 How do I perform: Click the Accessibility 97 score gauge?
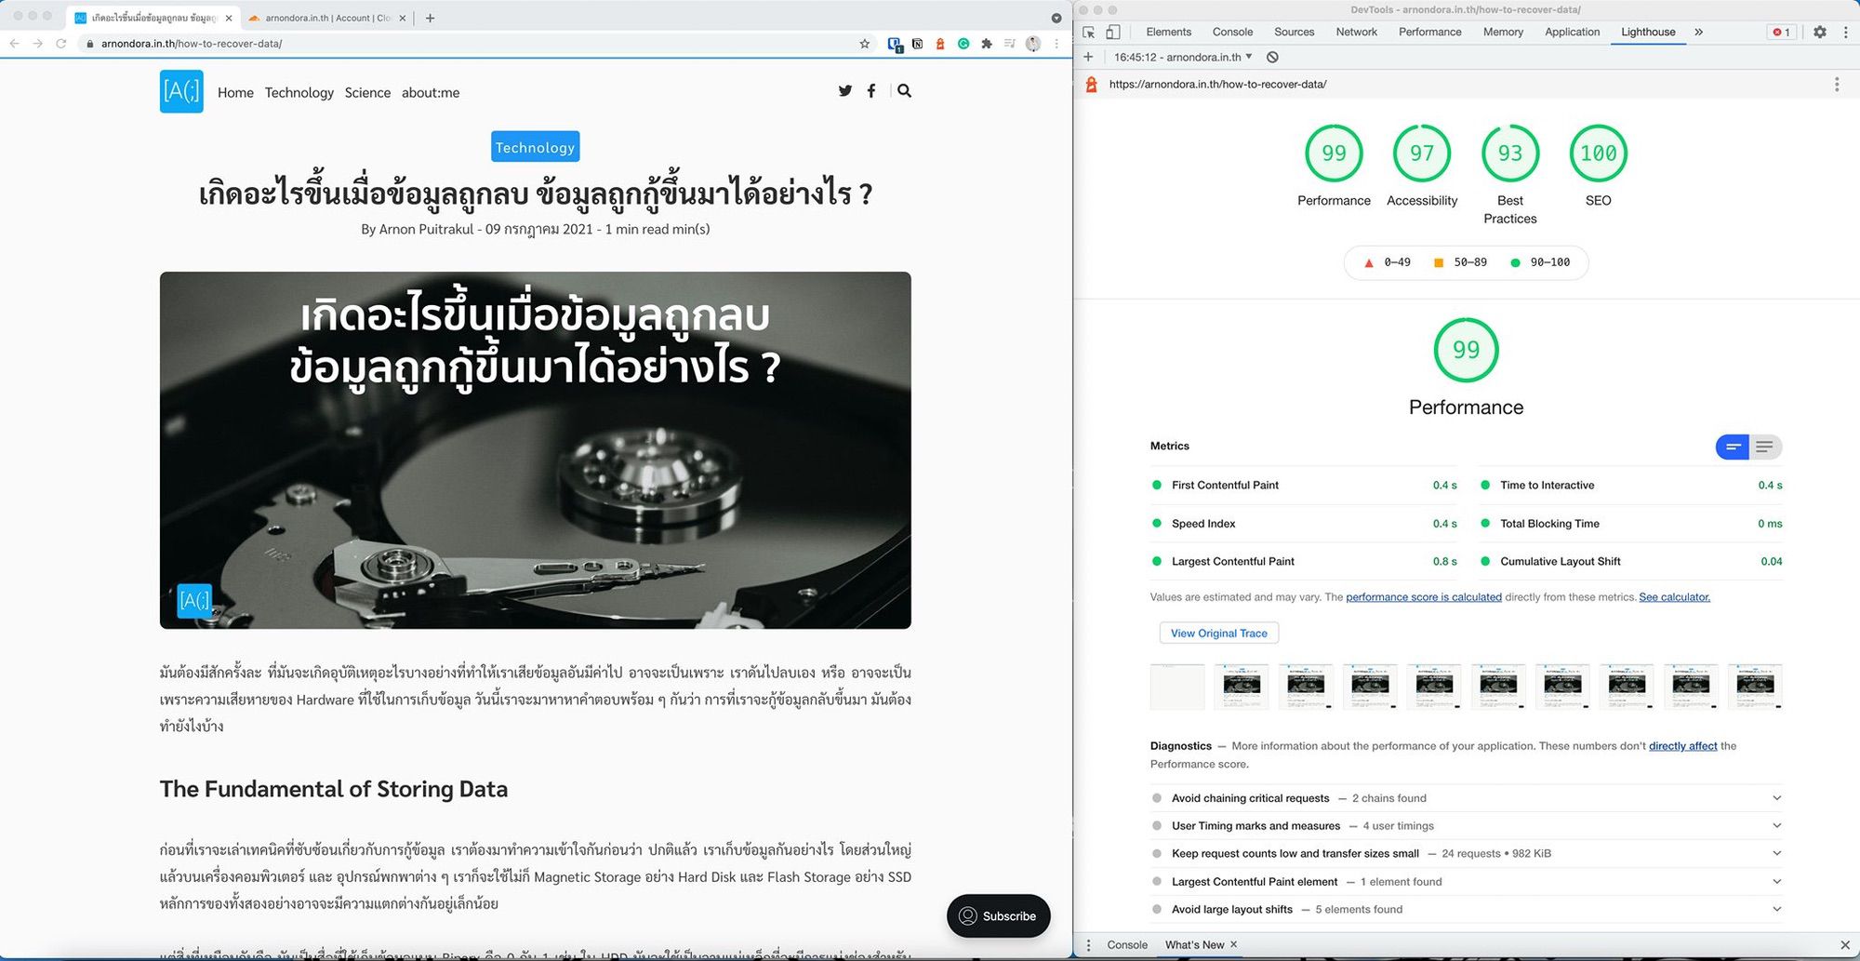[x=1422, y=153]
